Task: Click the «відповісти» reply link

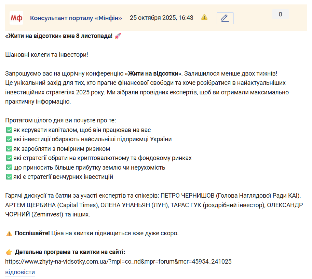Action: [x=20, y=272]
